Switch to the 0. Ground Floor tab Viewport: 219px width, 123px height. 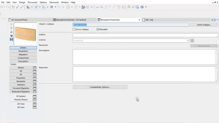[30, 20]
